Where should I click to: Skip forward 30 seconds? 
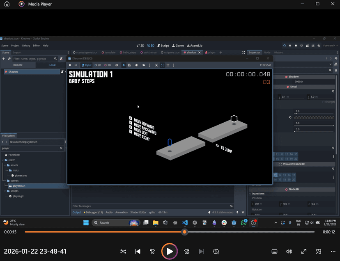(187, 251)
